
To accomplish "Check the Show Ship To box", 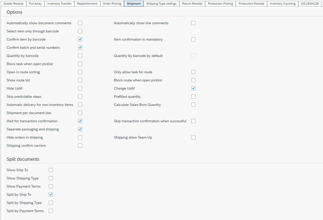I will coord(51,170).
